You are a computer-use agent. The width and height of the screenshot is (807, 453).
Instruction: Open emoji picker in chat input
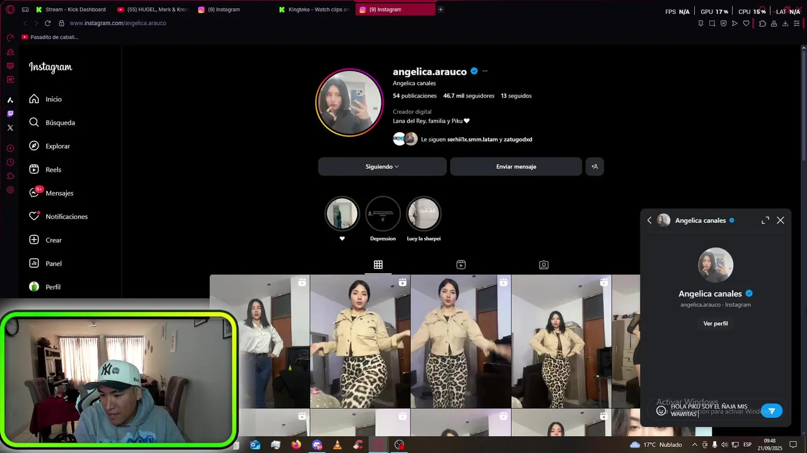(661, 411)
